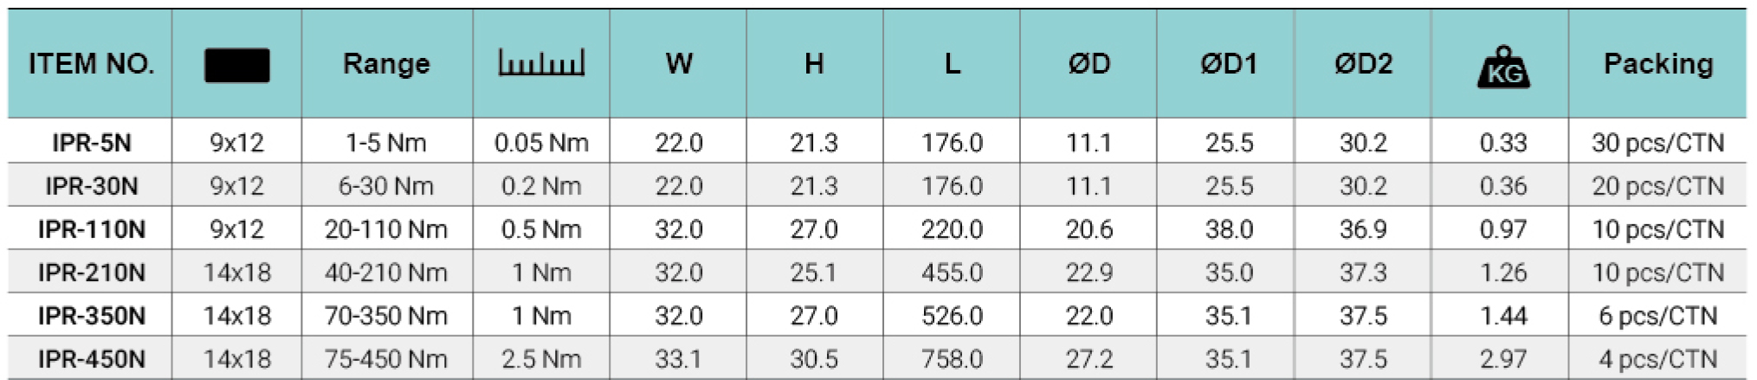1757x380 pixels.
Task: Click the ØD1 column header
Action: pyautogui.click(x=1229, y=63)
